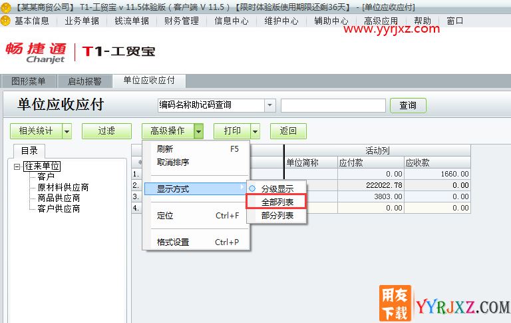This screenshot has height=323, width=511.
Task: Open the 业务单据 menu
Action: (82, 21)
